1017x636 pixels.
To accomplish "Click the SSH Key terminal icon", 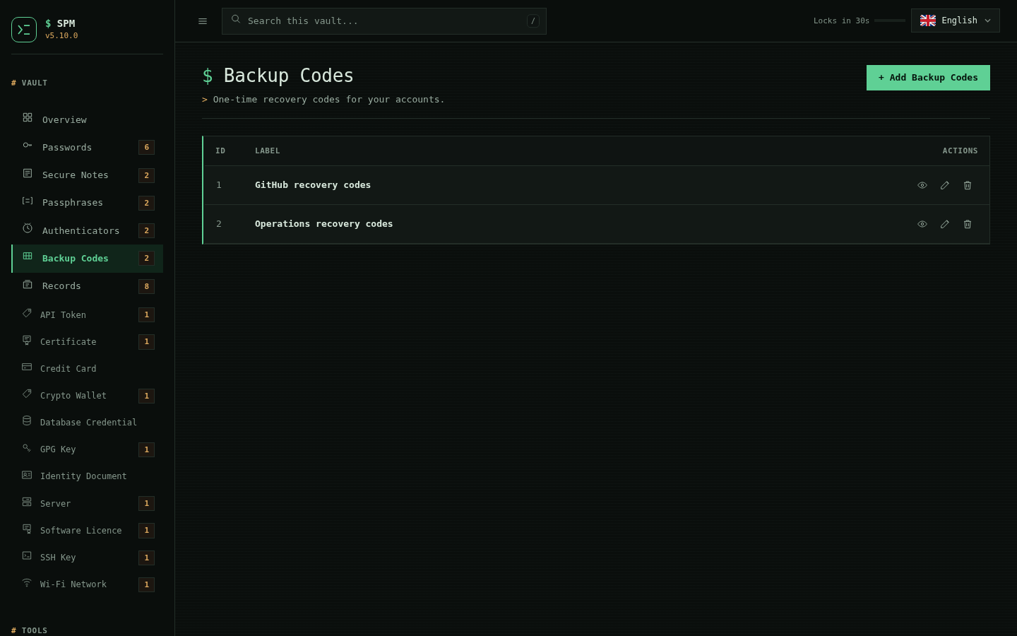I will [x=27, y=555].
